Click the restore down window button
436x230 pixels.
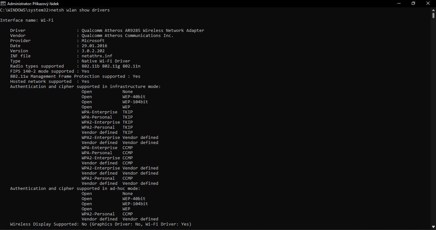coord(413,4)
